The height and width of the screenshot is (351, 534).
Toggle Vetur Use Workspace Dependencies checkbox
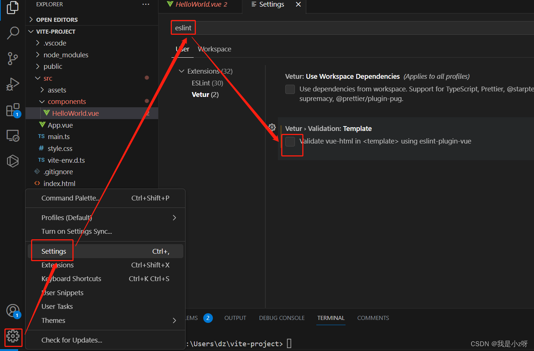point(290,89)
